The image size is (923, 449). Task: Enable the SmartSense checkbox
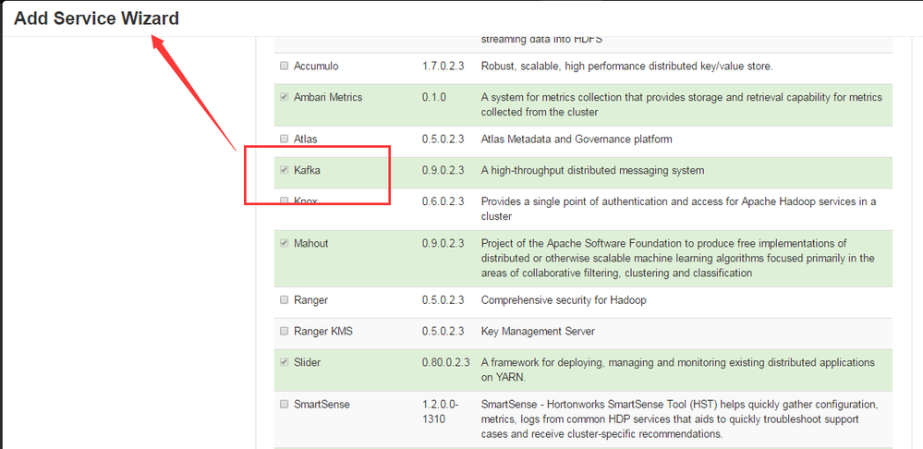pos(285,404)
